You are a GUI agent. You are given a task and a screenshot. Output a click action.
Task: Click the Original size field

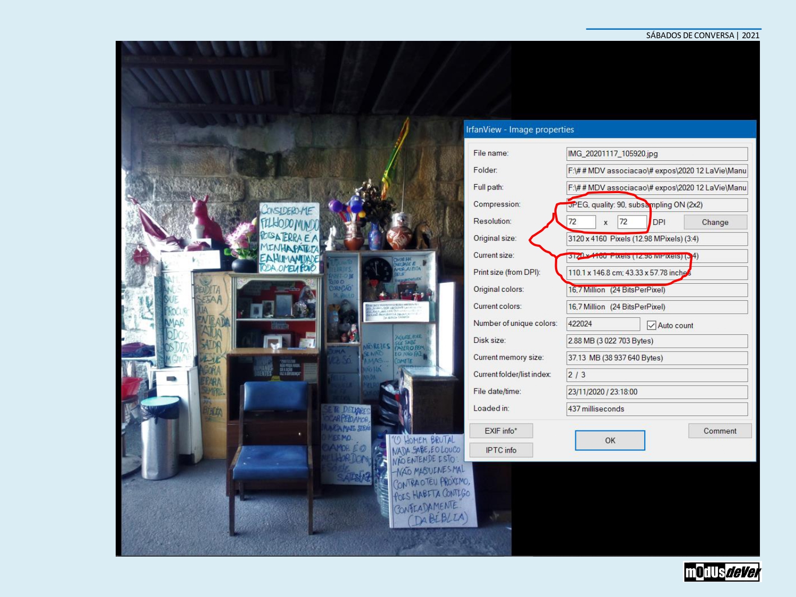(x=656, y=239)
